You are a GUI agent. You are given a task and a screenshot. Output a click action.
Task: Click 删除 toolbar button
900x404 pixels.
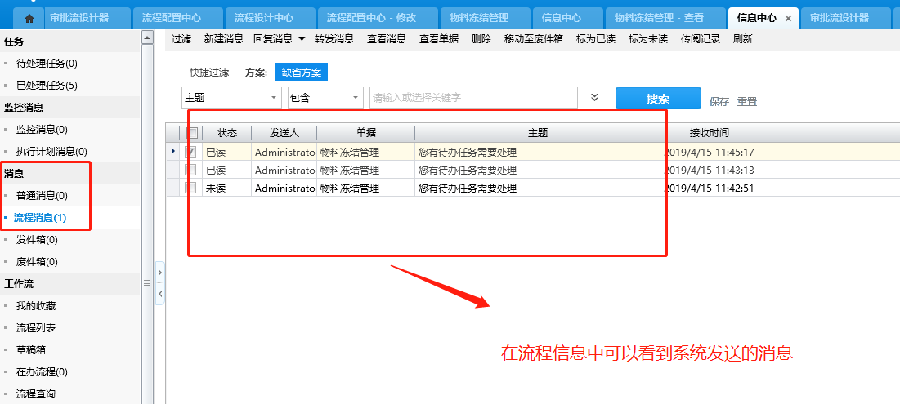481,39
